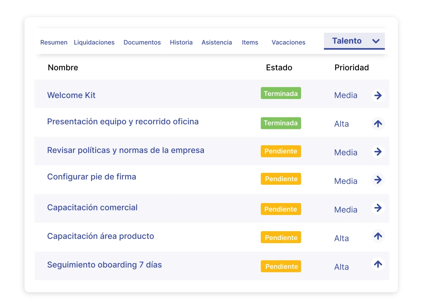423x306 pixels.
Task: Click the up-arrow icon in Seguimiento oboarding row
Action: point(378,264)
